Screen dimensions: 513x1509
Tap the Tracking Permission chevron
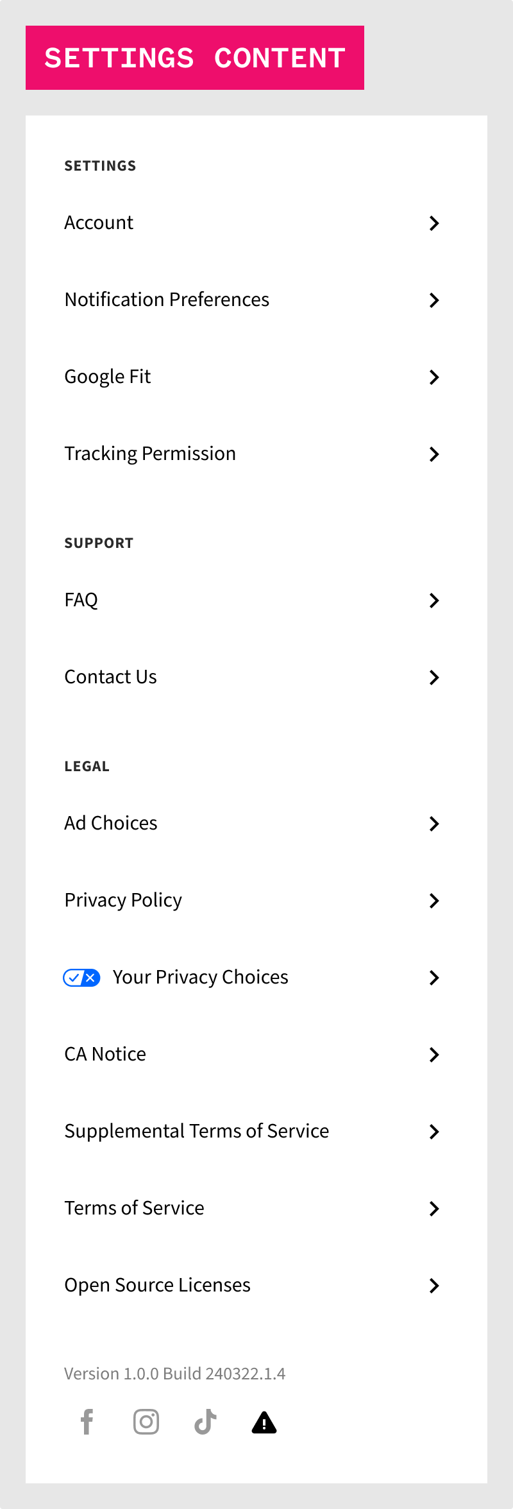(x=434, y=454)
